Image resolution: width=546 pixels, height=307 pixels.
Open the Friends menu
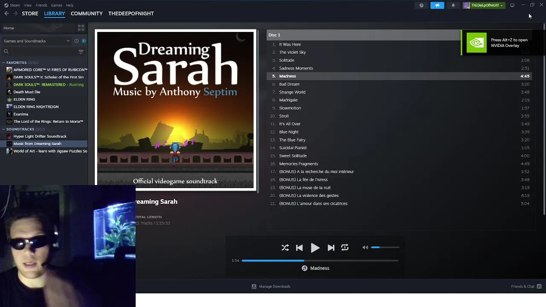[41, 5]
